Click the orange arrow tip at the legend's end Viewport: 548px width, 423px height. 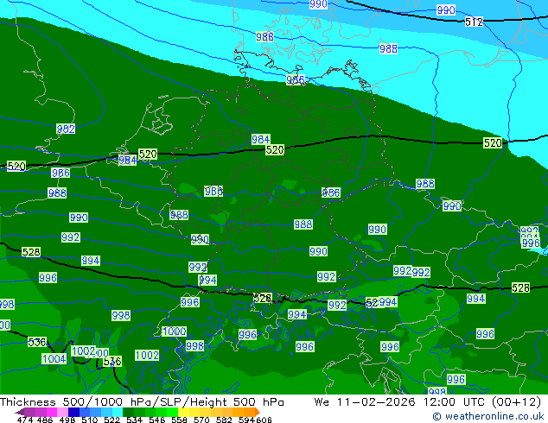(x=258, y=412)
